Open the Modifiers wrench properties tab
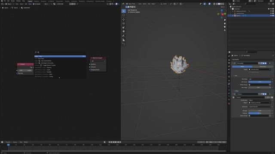This screenshot has height=154, width=275. (x=229, y=84)
